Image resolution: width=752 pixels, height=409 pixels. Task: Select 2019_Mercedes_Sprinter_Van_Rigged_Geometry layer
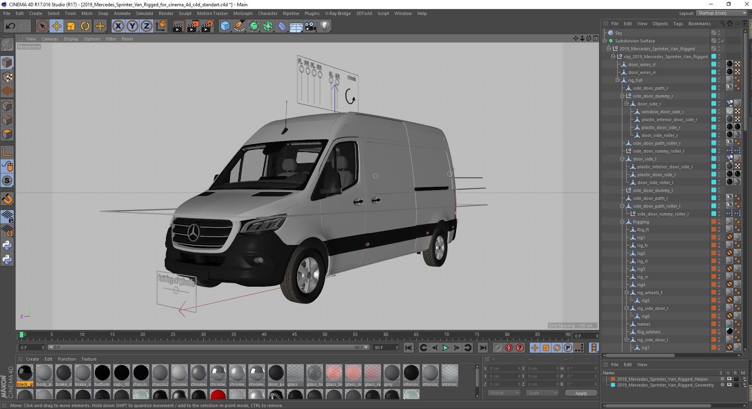click(665, 385)
